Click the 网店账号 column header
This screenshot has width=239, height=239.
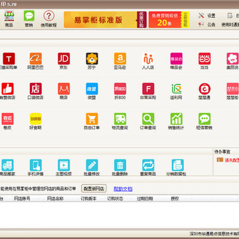click(22, 199)
